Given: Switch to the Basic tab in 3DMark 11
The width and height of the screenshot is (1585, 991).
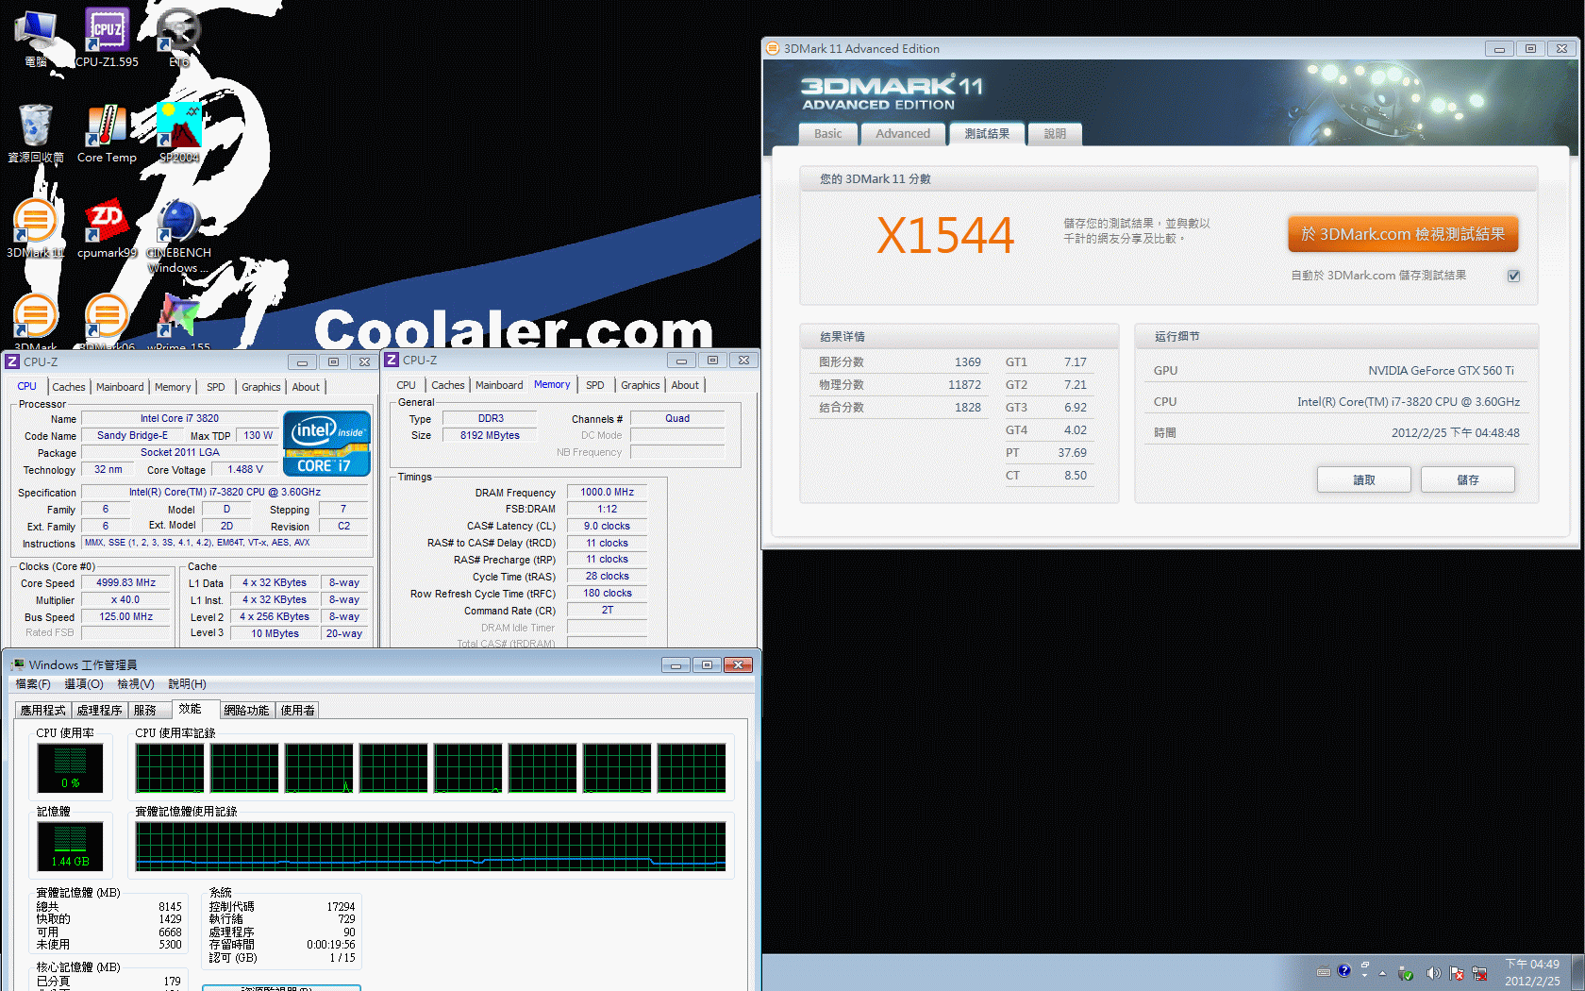Looking at the screenshot, I should [x=828, y=134].
